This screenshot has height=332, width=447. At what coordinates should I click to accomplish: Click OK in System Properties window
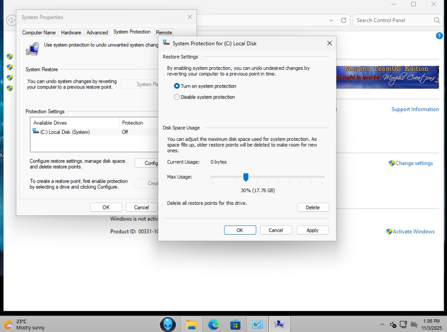pyautogui.click(x=106, y=207)
